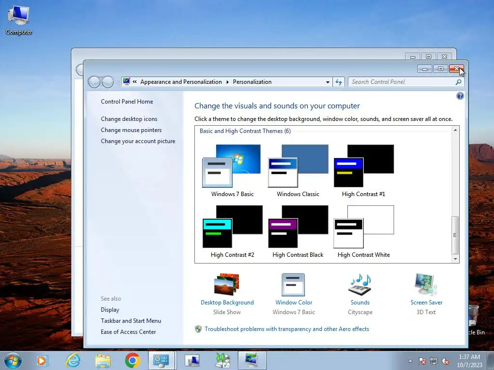Click Appearance and Personalization breadcrumb
The width and height of the screenshot is (494, 370).
click(x=181, y=82)
